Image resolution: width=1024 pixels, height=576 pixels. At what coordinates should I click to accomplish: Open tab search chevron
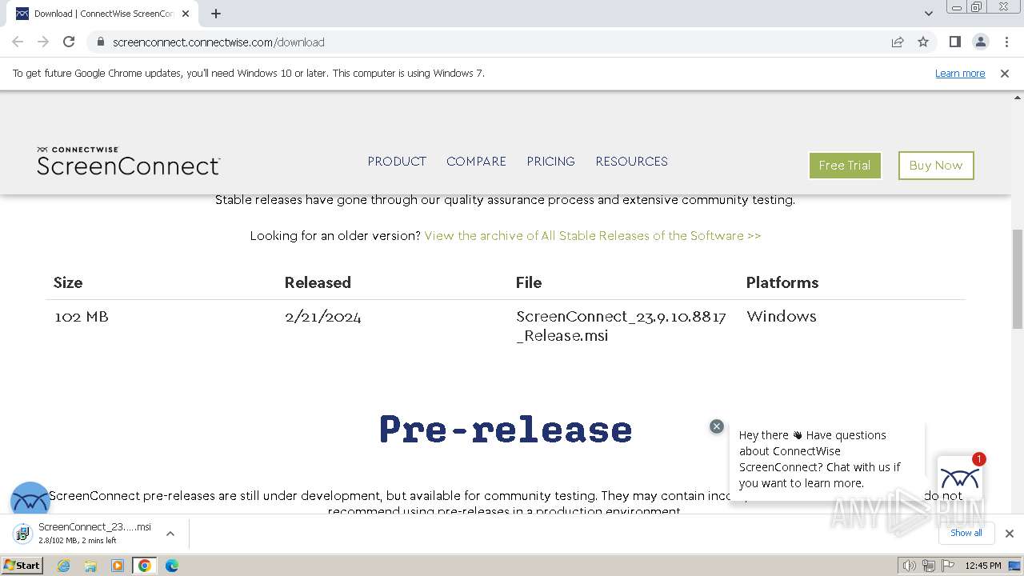[x=928, y=13]
